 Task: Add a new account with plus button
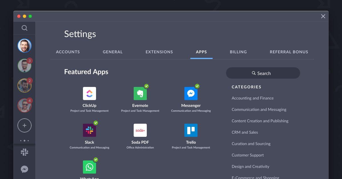click(25, 125)
